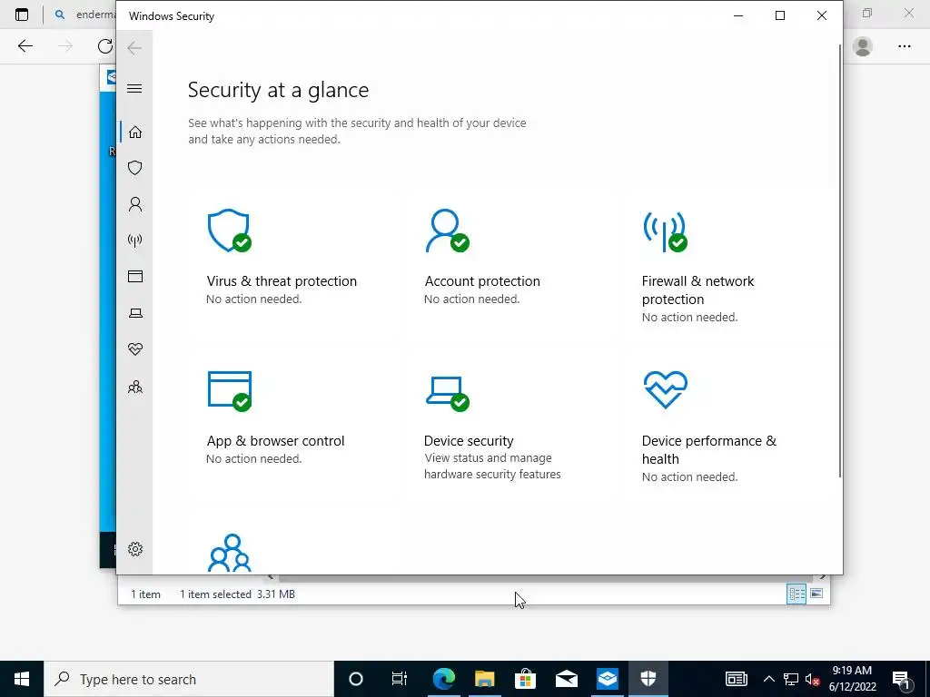Screen dimensions: 930x697
Task: Click 'View status and manage hardware security features'
Action: [x=492, y=466]
